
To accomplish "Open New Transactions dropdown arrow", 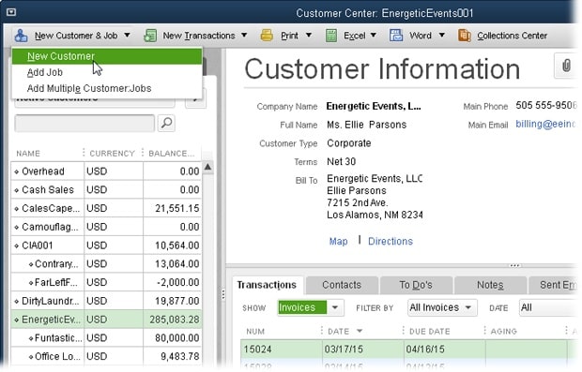I will (x=244, y=36).
